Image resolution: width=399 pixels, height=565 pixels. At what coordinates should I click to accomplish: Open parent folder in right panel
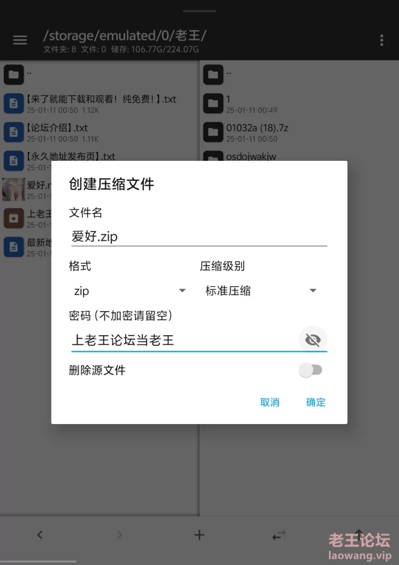[x=299, y=74]
